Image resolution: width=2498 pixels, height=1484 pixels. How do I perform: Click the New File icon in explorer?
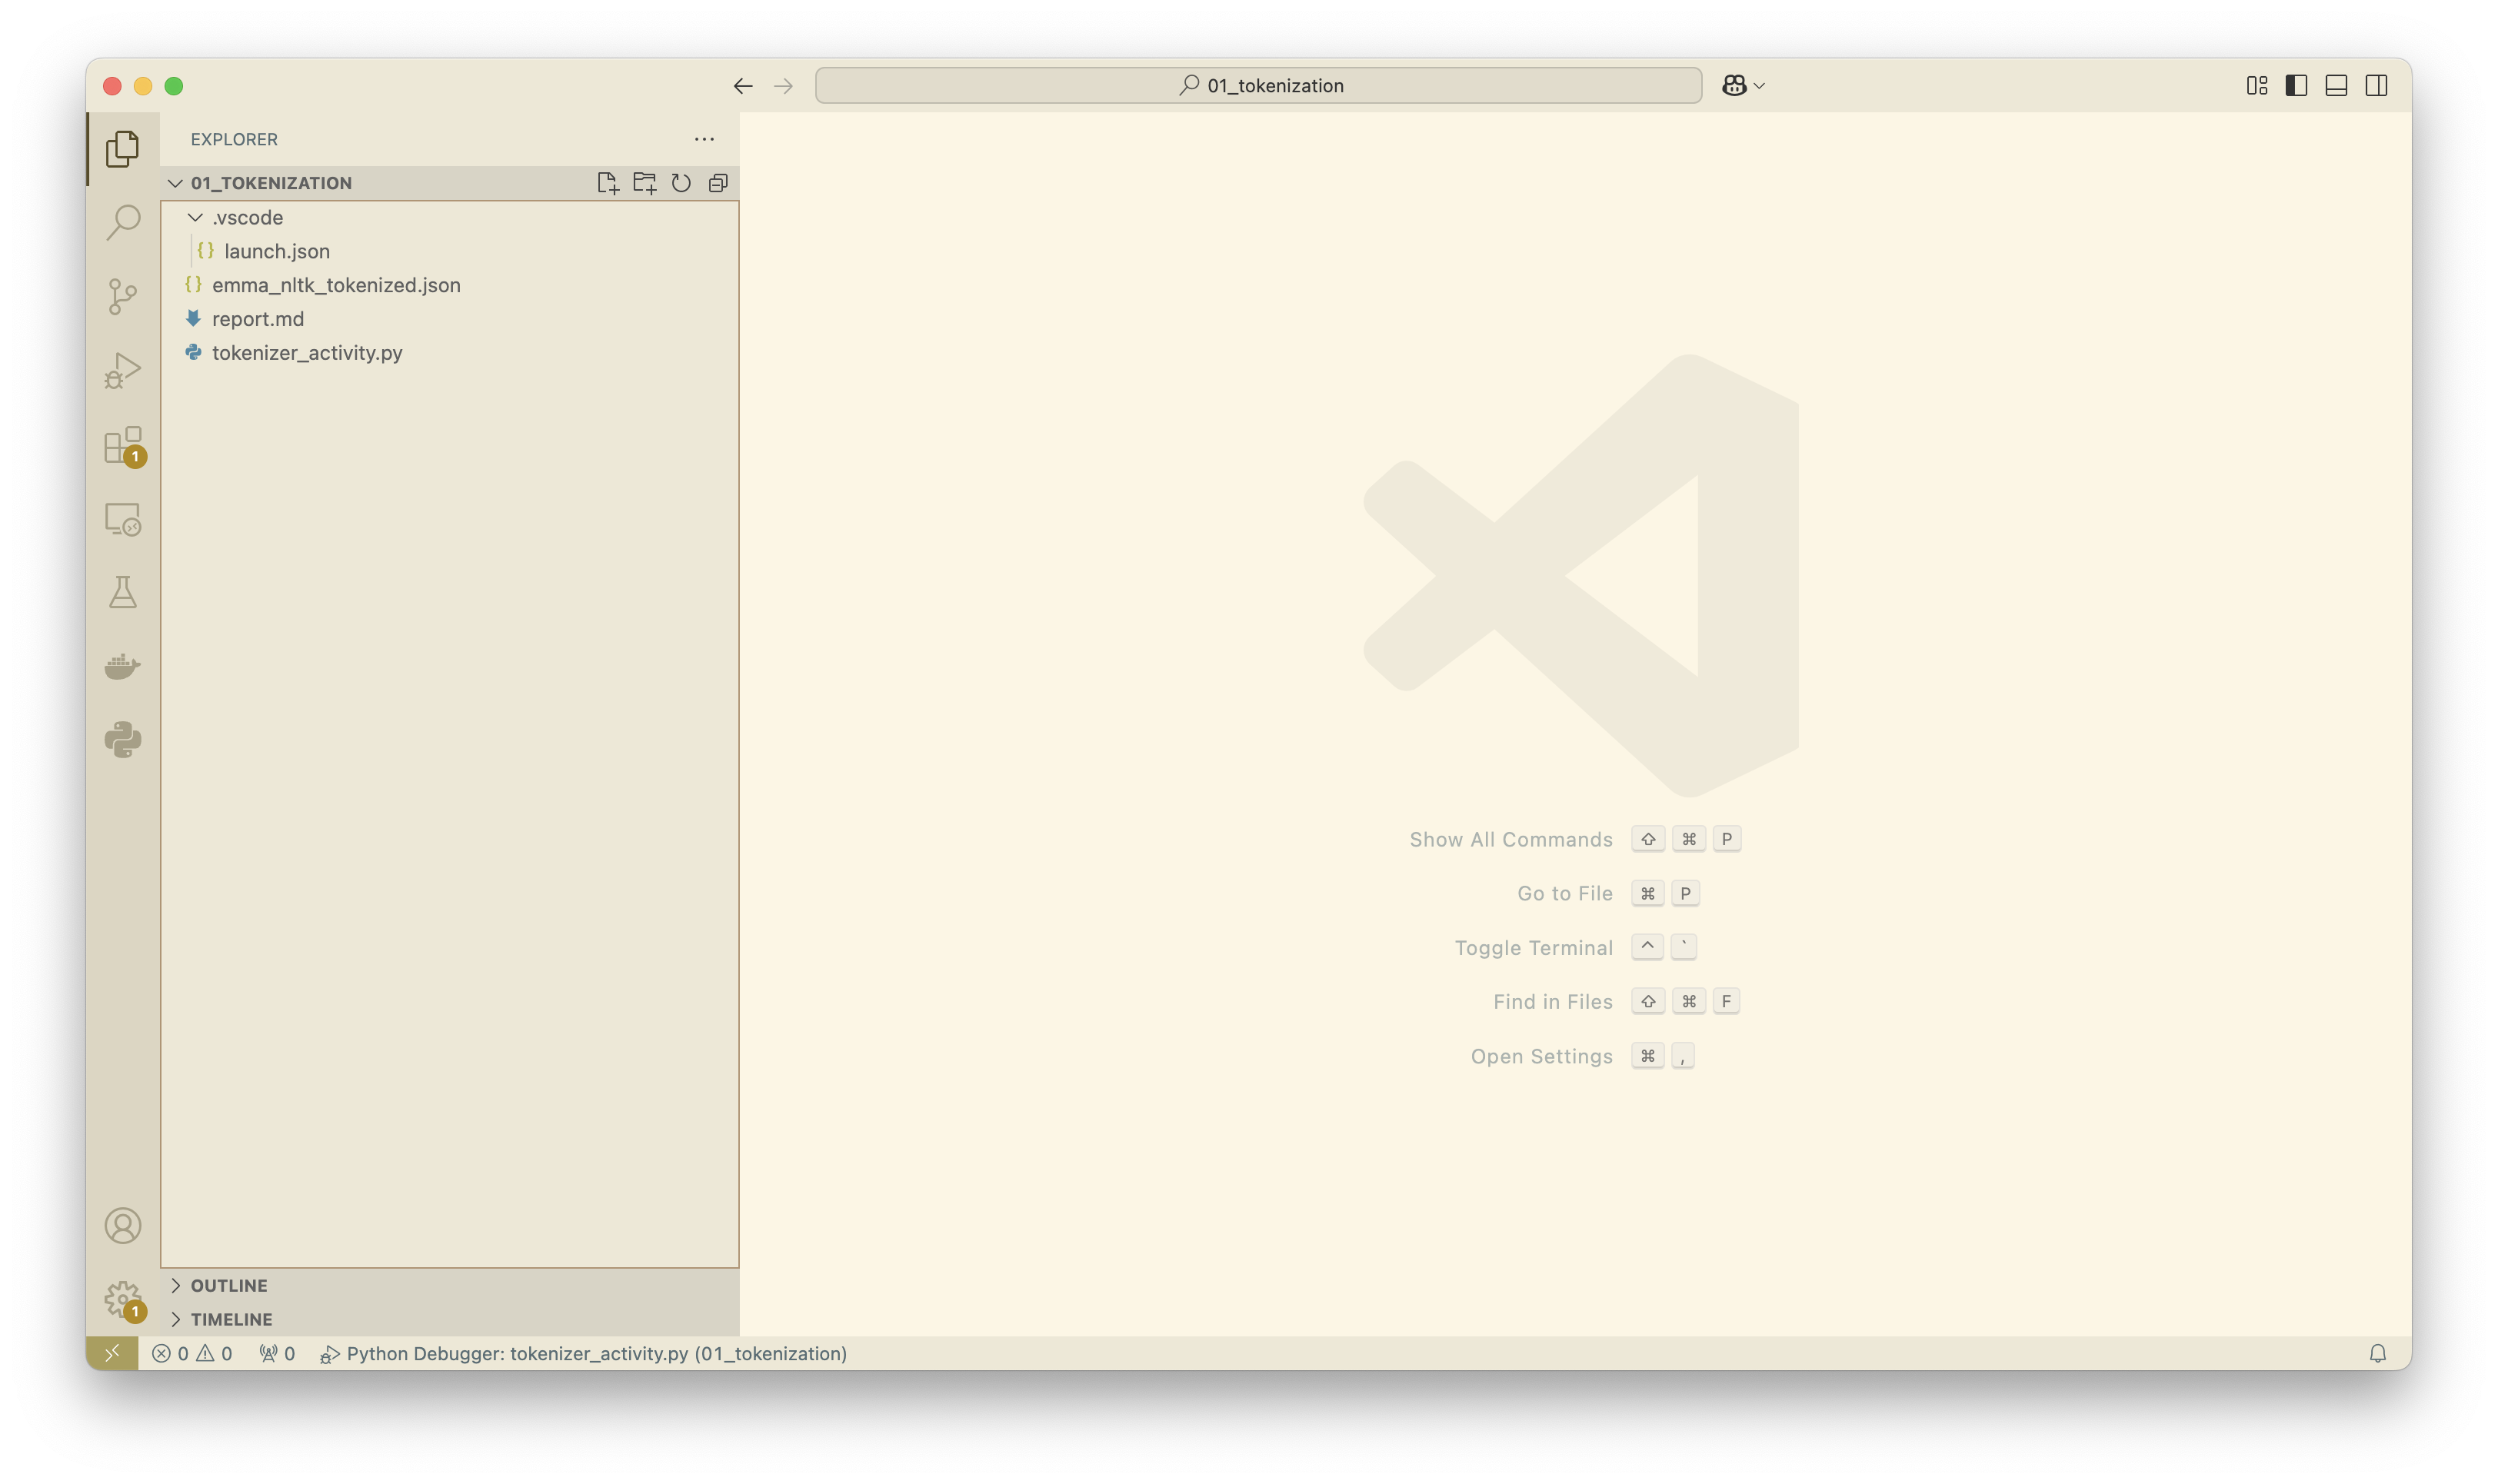click(x=607, y=183)
